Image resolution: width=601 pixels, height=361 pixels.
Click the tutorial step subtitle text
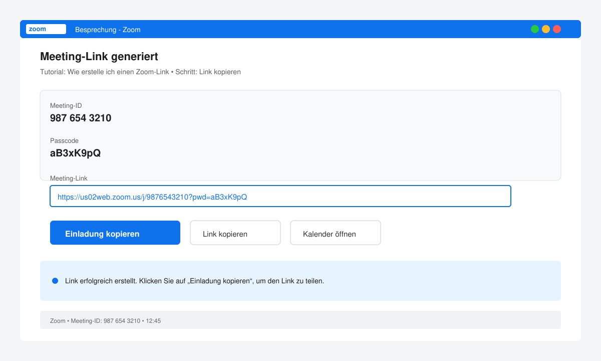140,72
